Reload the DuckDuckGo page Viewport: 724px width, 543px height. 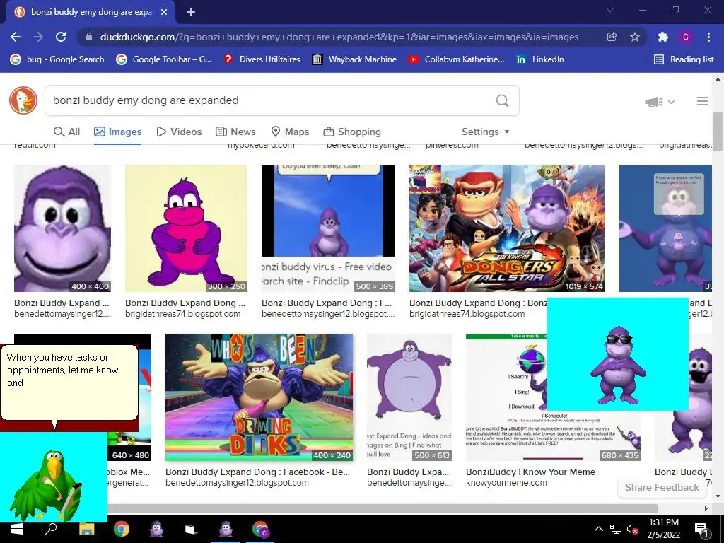61,37
